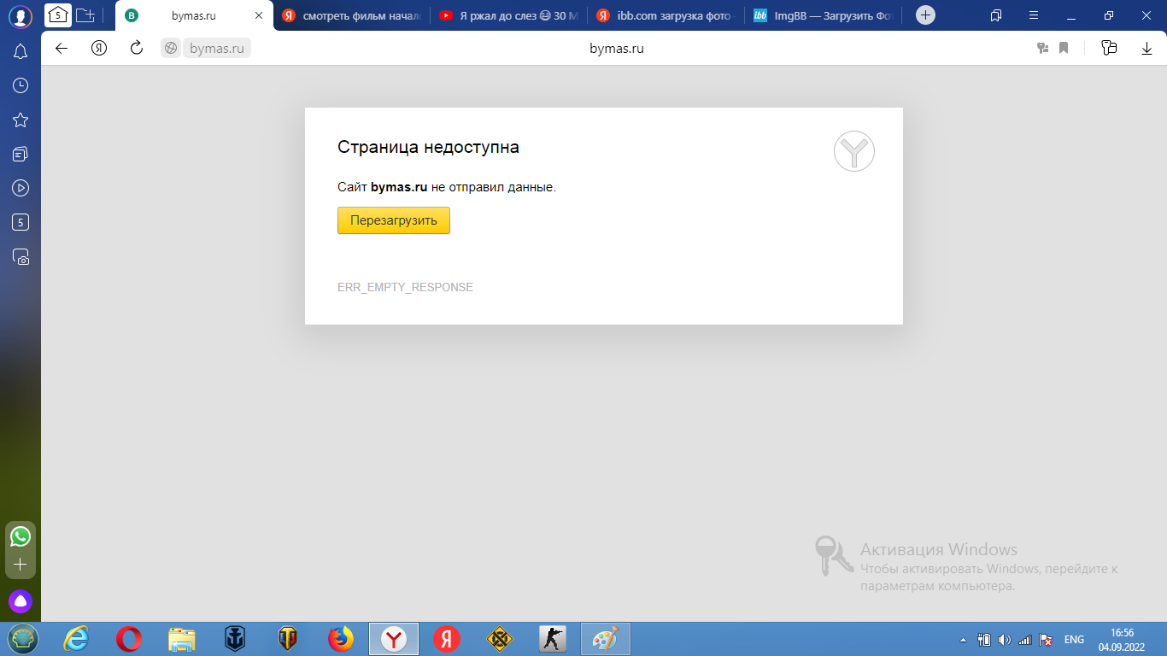Open WhatsApp in the sidebar
1167x656 pixels.
21,536
